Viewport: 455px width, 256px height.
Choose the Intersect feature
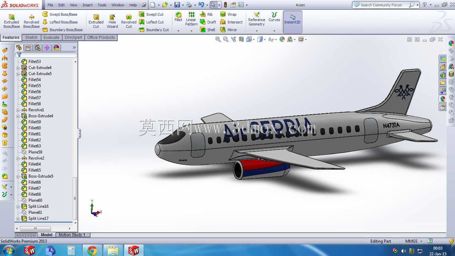(231, 22)
